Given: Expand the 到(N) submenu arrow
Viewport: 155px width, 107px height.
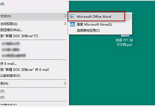Looking at the screenshot, I should point(65,83).
